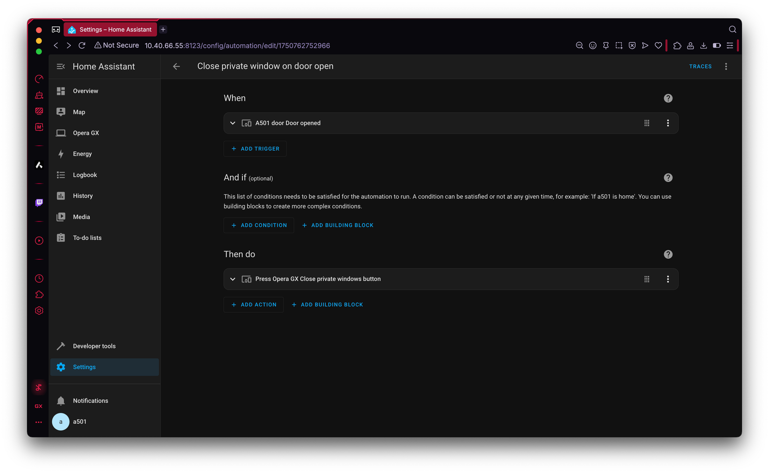
Task: Click the a501 user profile avatar
Action: click(x=61, y=421)
